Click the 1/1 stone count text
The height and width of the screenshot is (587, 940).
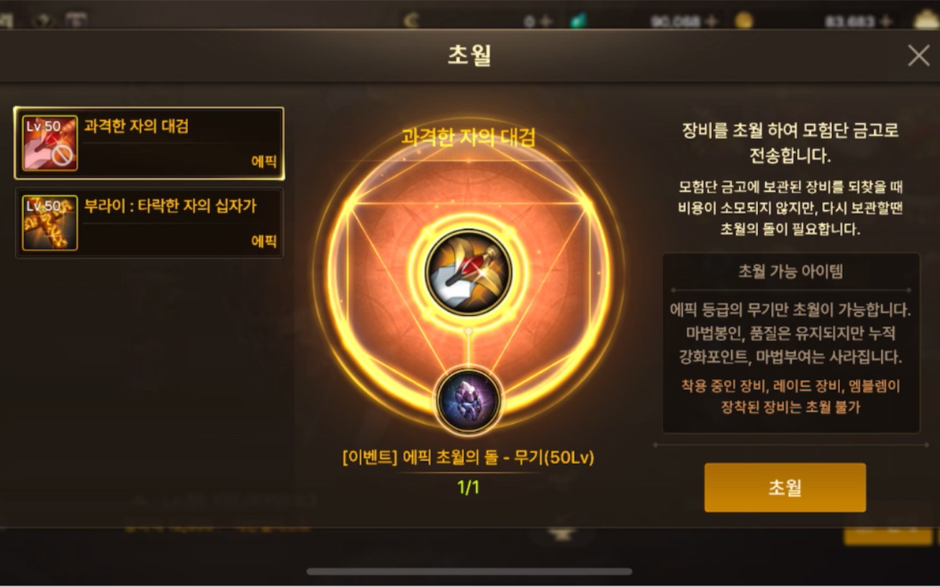click(469, 487)
